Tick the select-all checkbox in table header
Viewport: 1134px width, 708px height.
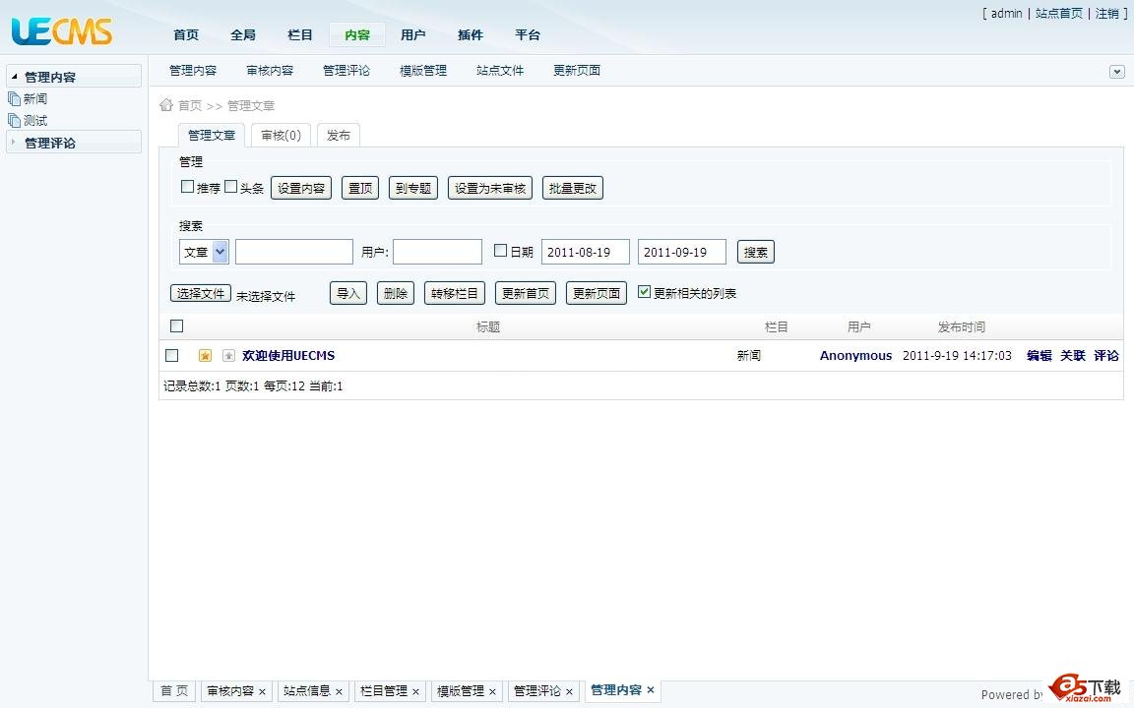(x=176, y=325)
